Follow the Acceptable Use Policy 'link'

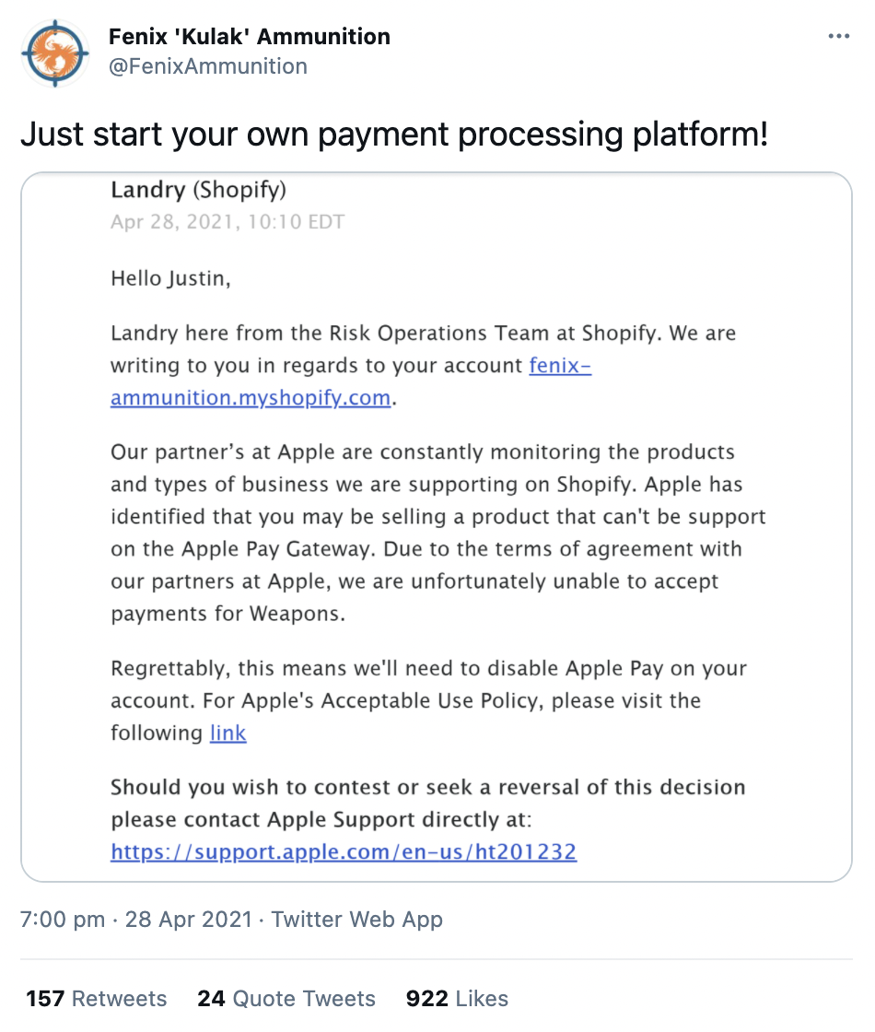227,733
